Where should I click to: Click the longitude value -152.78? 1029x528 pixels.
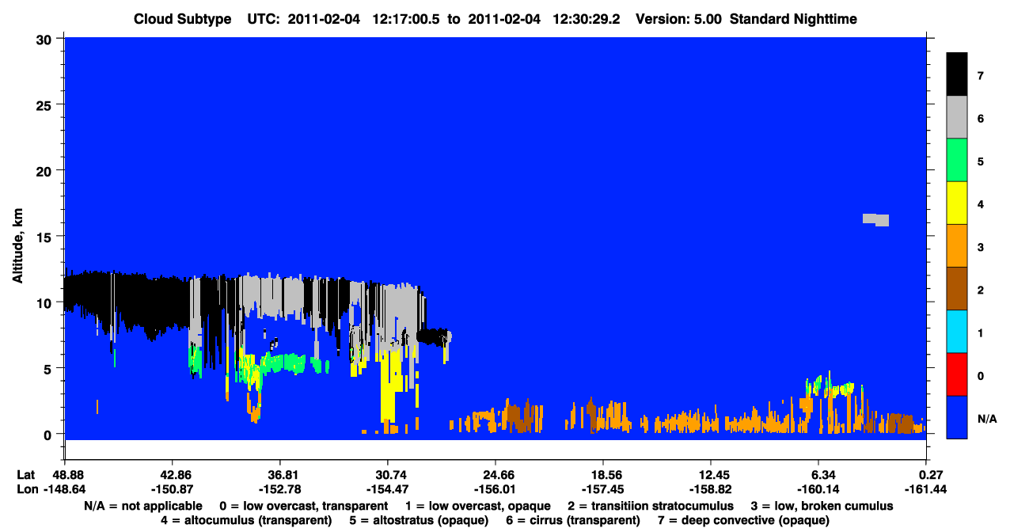(279, 489)
